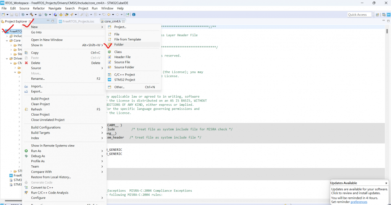This screenshot has width=391, height=205.
Task: Click the hammer Build toolbar icon
Action: (x=31, y=15)
